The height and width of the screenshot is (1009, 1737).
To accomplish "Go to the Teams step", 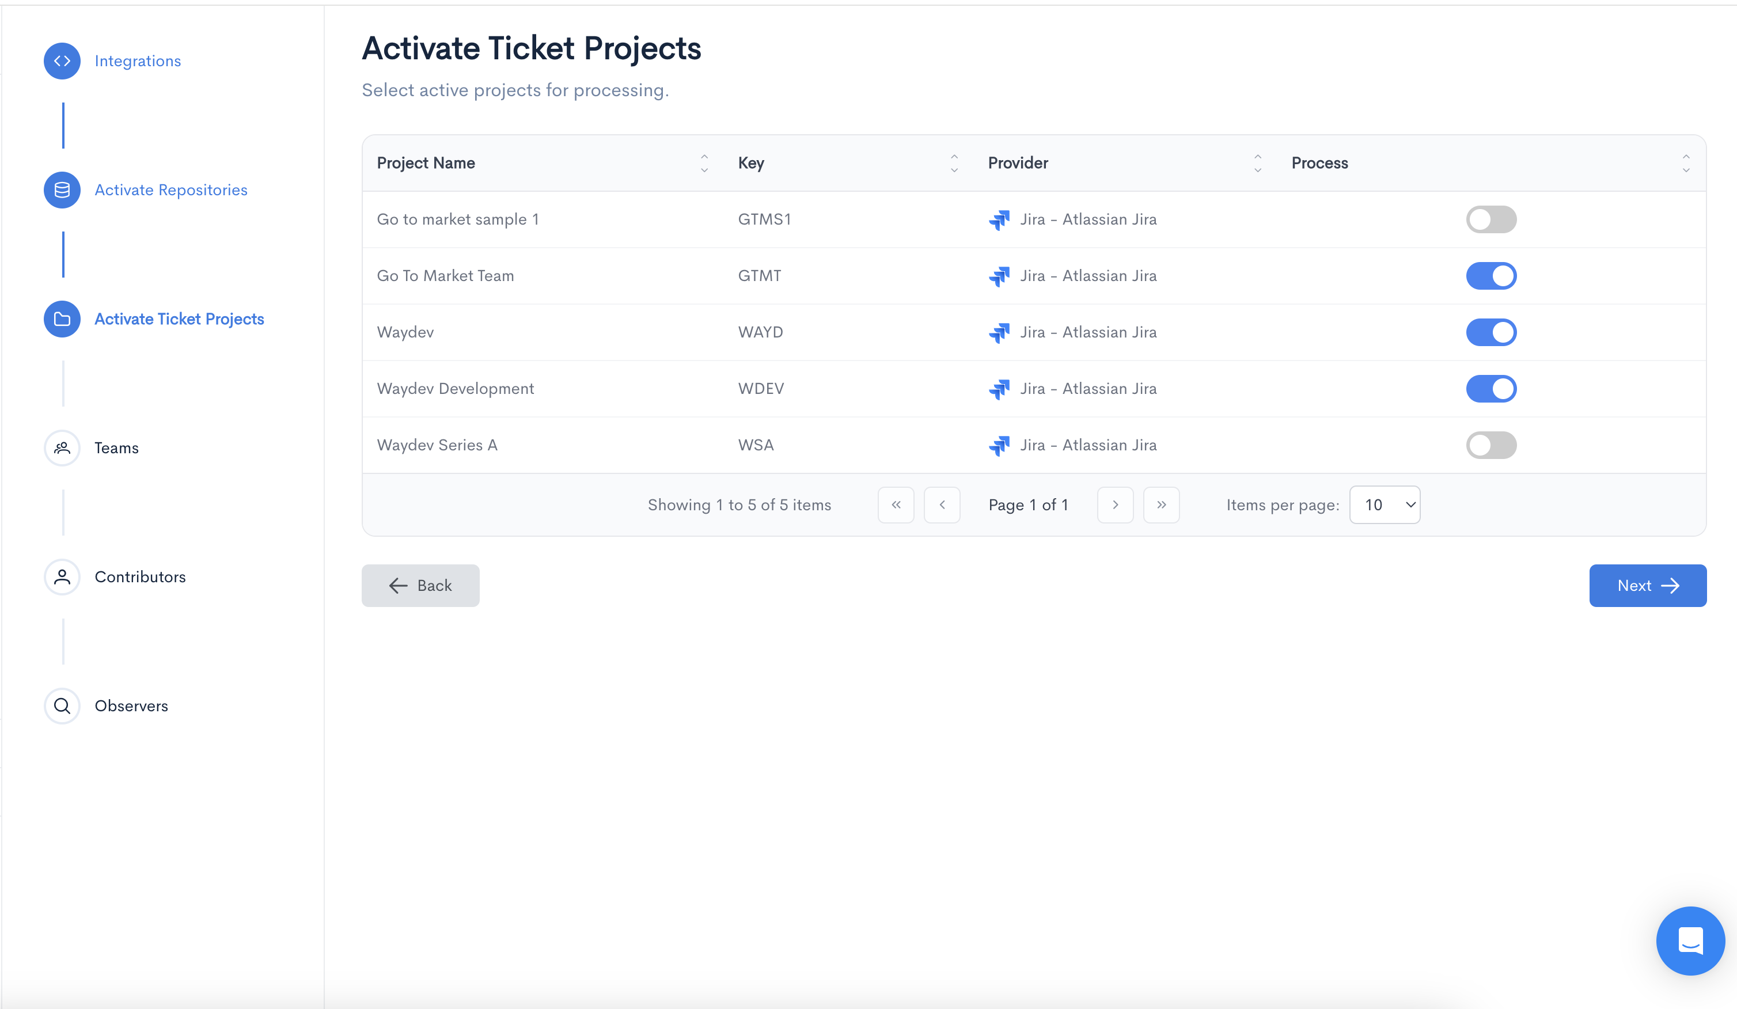I will click(x=116, y=448).
